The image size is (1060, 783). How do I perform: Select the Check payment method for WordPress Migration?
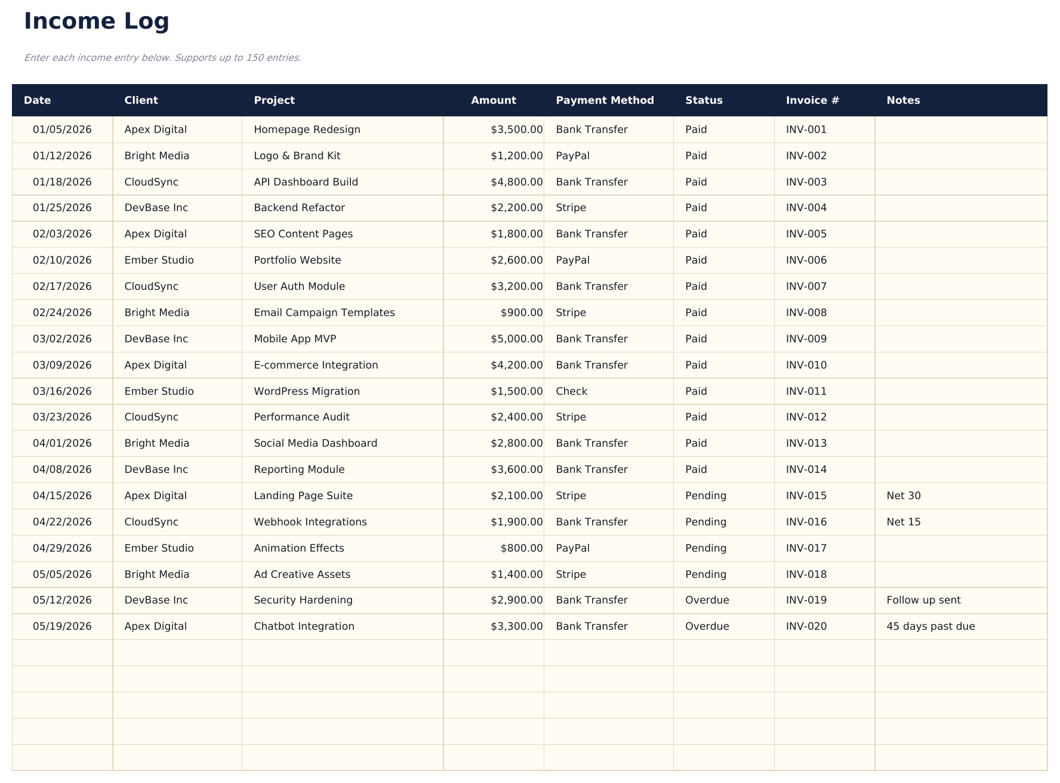tap(571, 391)
